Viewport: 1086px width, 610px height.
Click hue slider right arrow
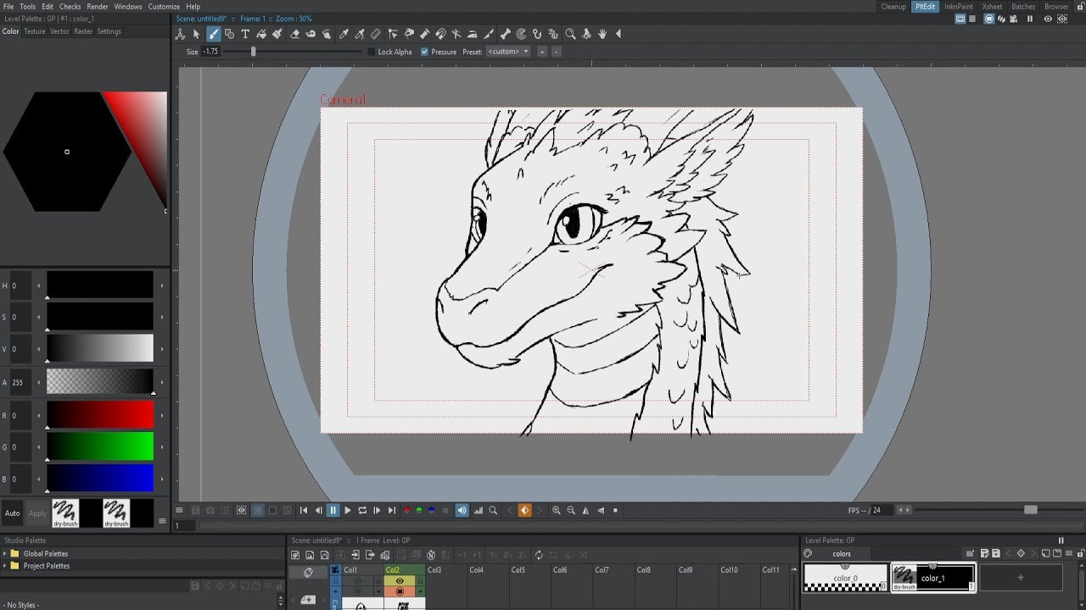coord(162,286)
